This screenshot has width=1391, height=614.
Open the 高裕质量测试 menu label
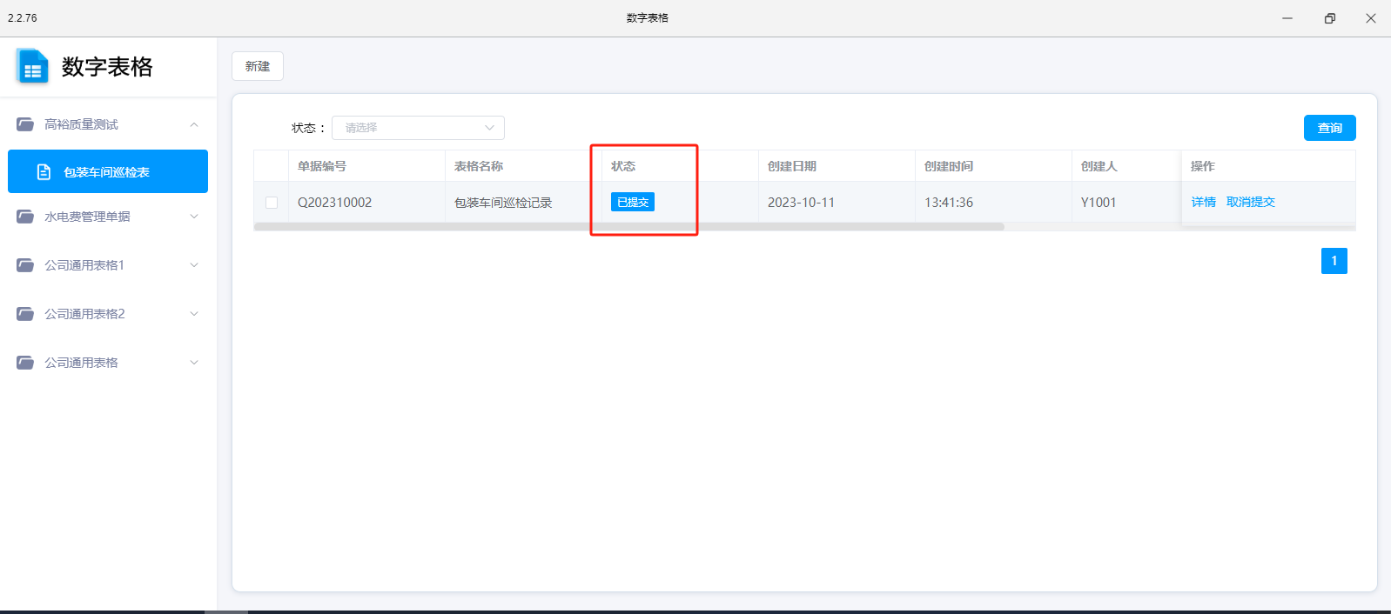(x=81, y=124)
